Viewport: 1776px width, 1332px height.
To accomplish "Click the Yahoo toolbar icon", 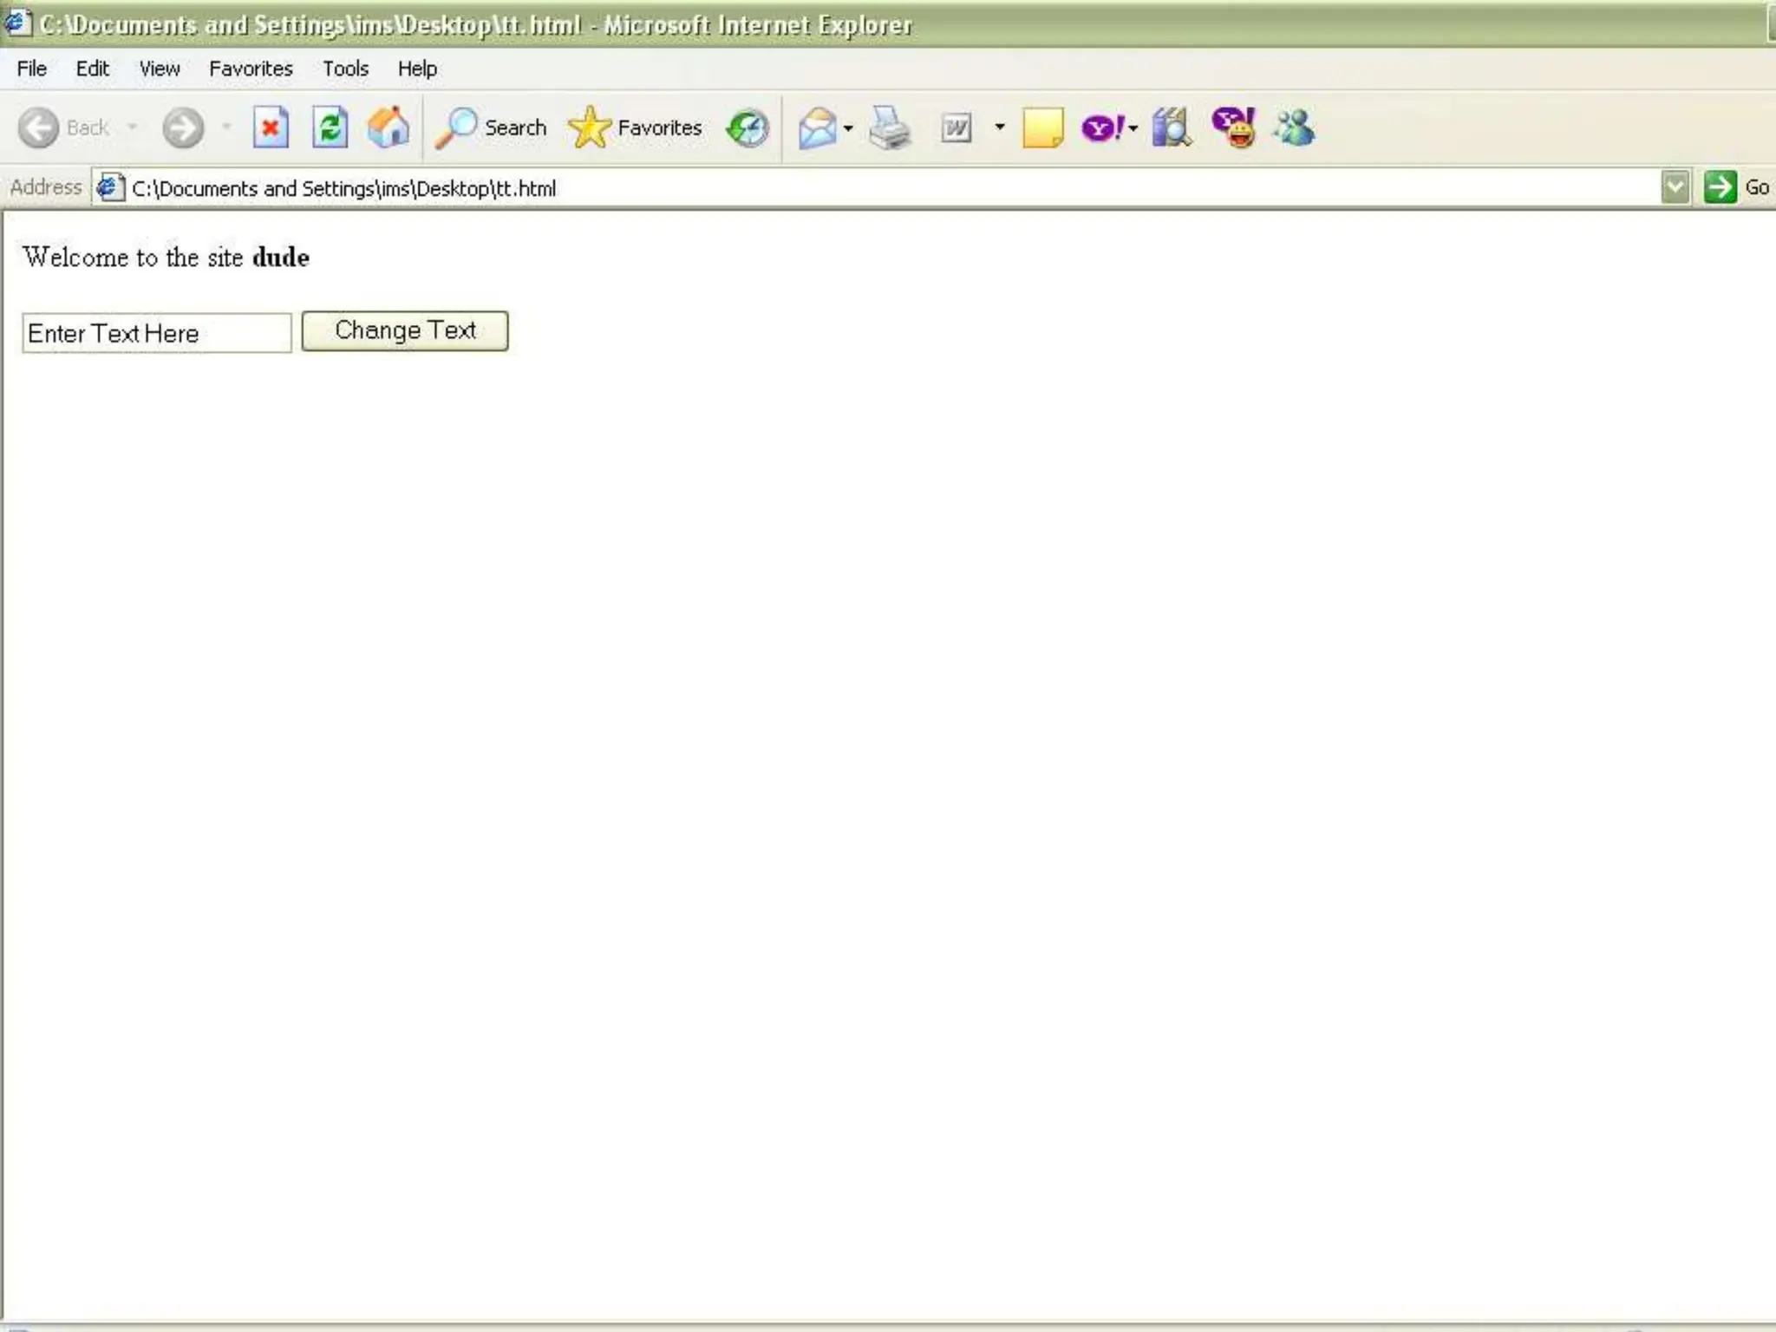I will pyautogui.click(x=1101, y=128).
